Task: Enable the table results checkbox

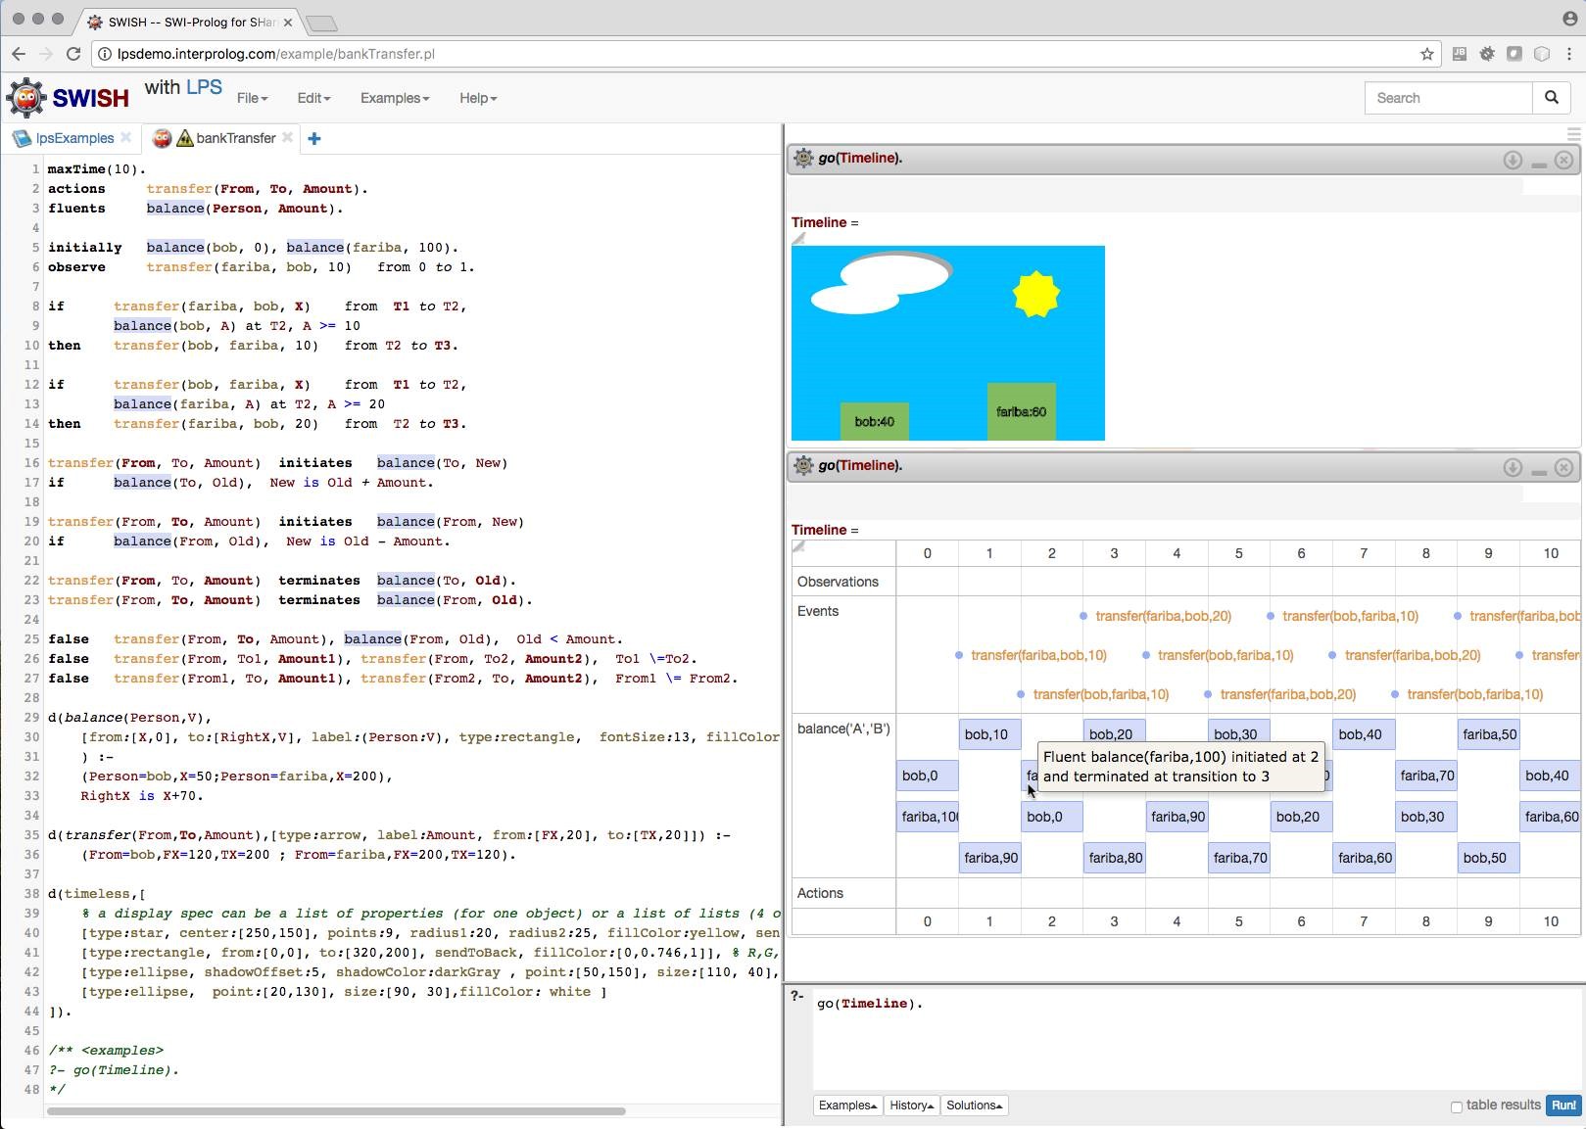Action: point(1456,1106)
